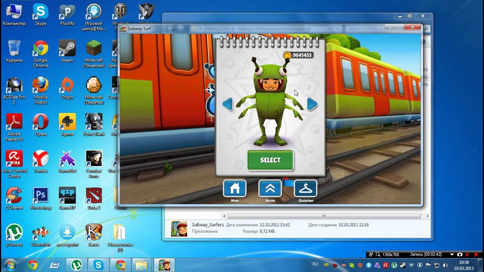Click the RU language indicator
This screenshot has height=272, width=484.
click(x=315, y=264)
